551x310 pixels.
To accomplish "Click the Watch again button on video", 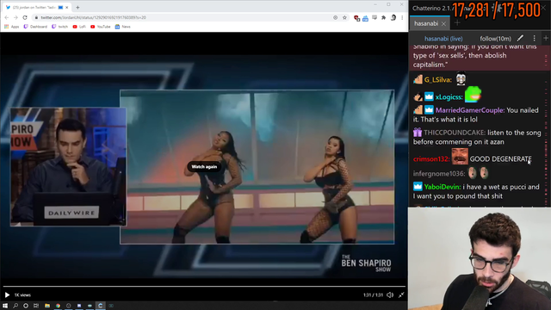I will [204, 166].
